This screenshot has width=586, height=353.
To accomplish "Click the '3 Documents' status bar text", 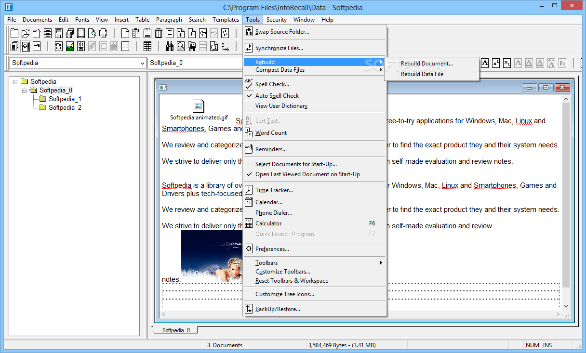I will 225,345.
